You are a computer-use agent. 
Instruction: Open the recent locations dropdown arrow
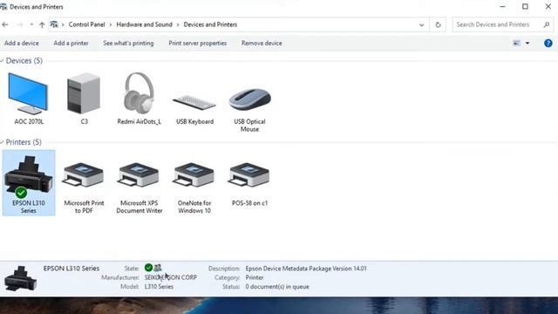pos(31,24)
